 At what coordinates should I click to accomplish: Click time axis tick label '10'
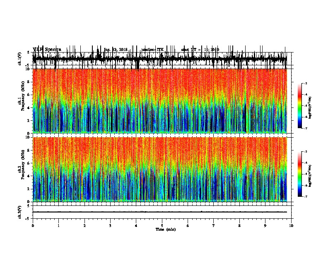(x=291, y=226)
